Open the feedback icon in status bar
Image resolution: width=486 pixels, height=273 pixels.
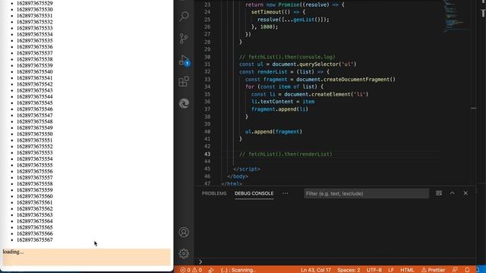(x=455, y=270)
